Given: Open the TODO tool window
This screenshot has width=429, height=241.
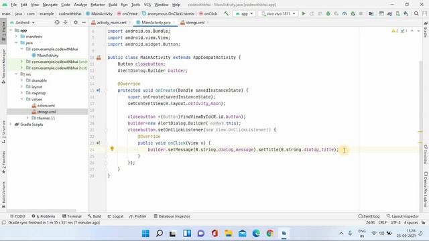Looking at the screenshot, I should [17, 216].
